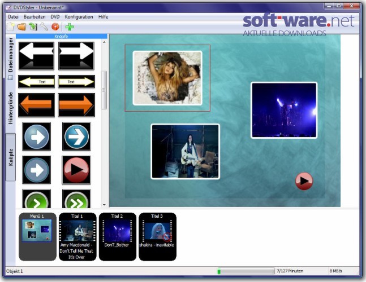Select Titel 2 DonT_Bother clip
This screenshot has width=366, height=282.
[118, 237]
